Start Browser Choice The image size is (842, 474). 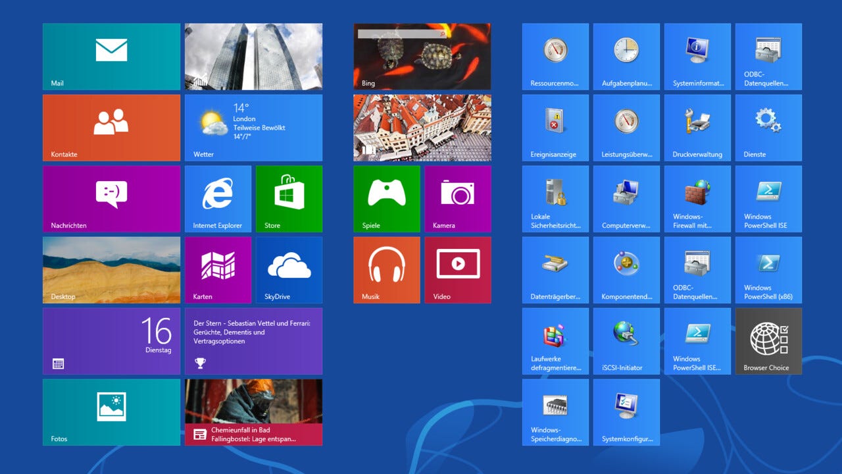[x=768, y=340]
